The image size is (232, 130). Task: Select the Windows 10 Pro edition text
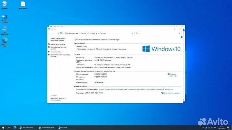(x=82, y=46)
